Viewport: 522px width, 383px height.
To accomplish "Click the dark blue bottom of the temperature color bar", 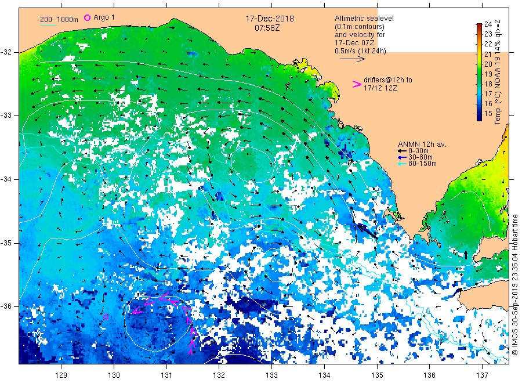I will [x=479, y=118].
